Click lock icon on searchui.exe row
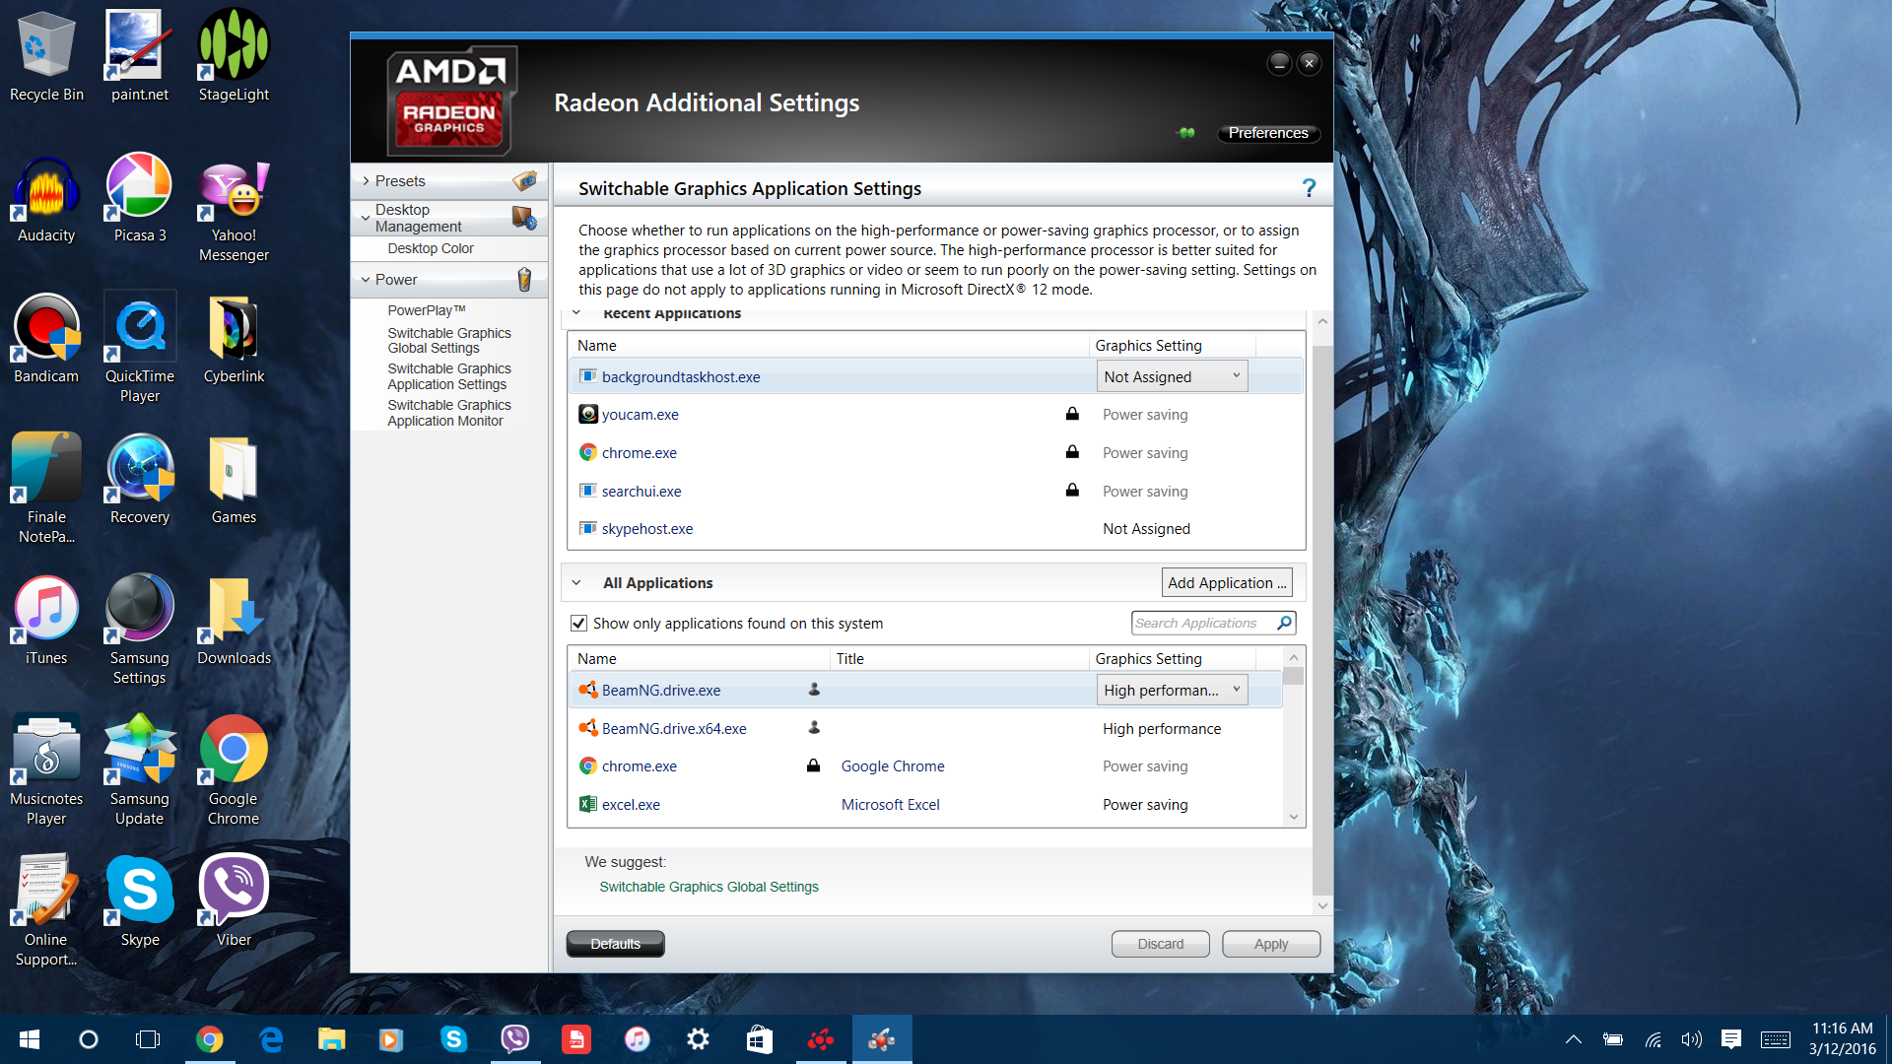Viewport: 1892px width, 1064px height. [x=1072, y=491]
